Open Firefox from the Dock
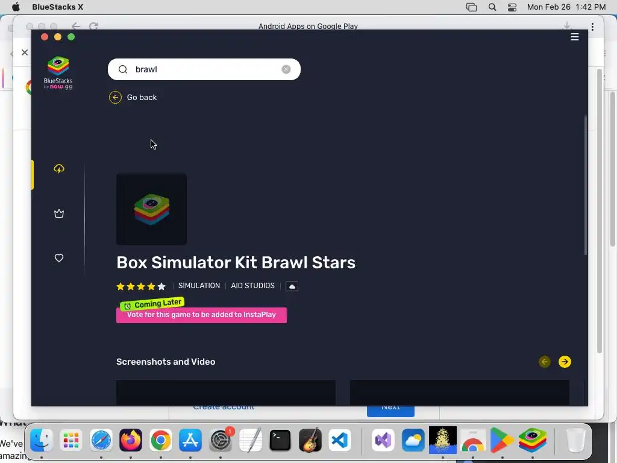 (x=131, y=440)
